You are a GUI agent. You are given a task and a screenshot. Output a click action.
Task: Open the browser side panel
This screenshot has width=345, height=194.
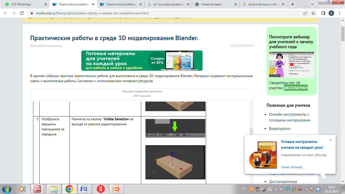pos(323,13)
